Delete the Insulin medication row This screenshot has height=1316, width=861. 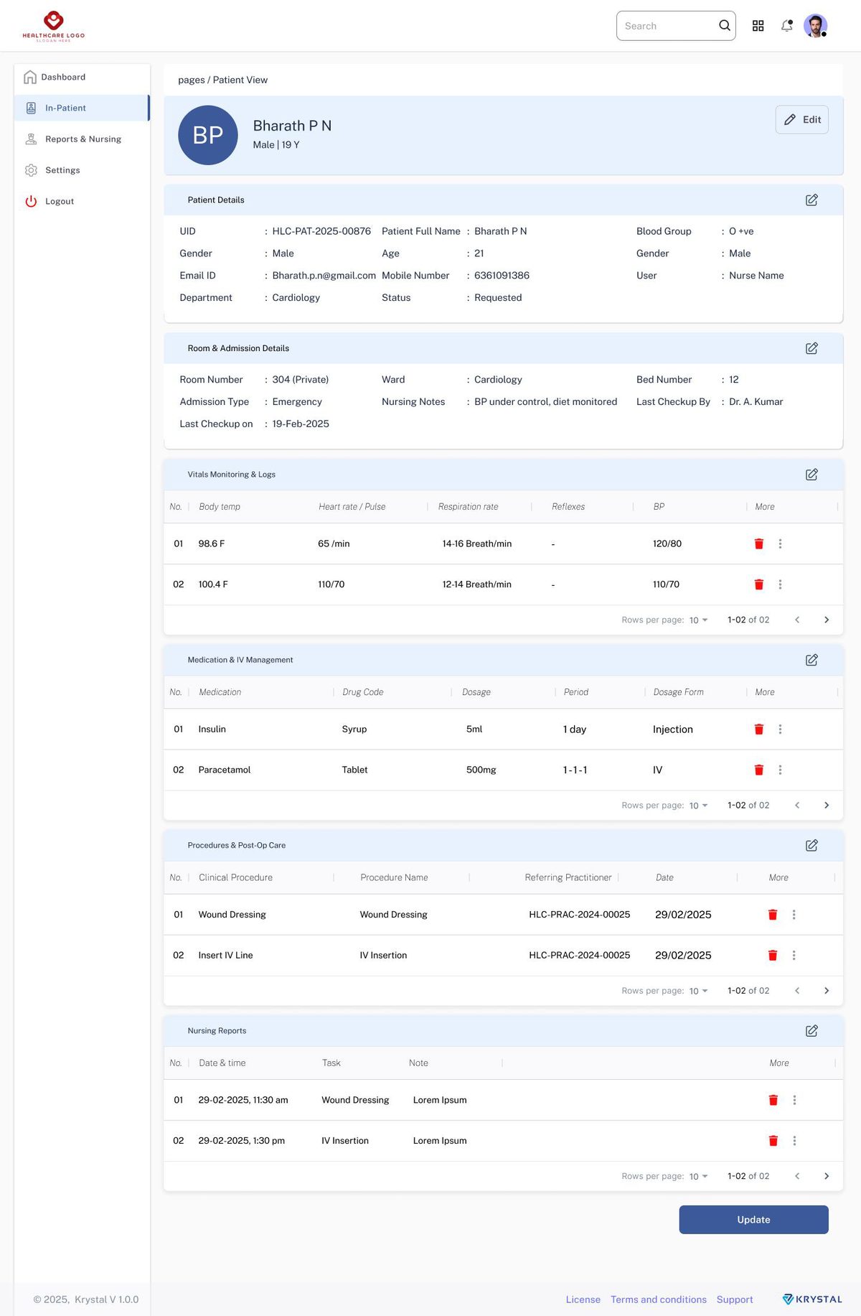pyautogui.click(x=759, y=729)
